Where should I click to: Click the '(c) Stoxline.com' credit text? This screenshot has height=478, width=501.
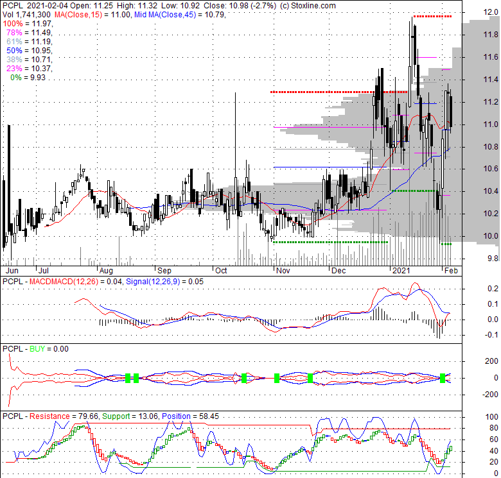pos(308,6)
